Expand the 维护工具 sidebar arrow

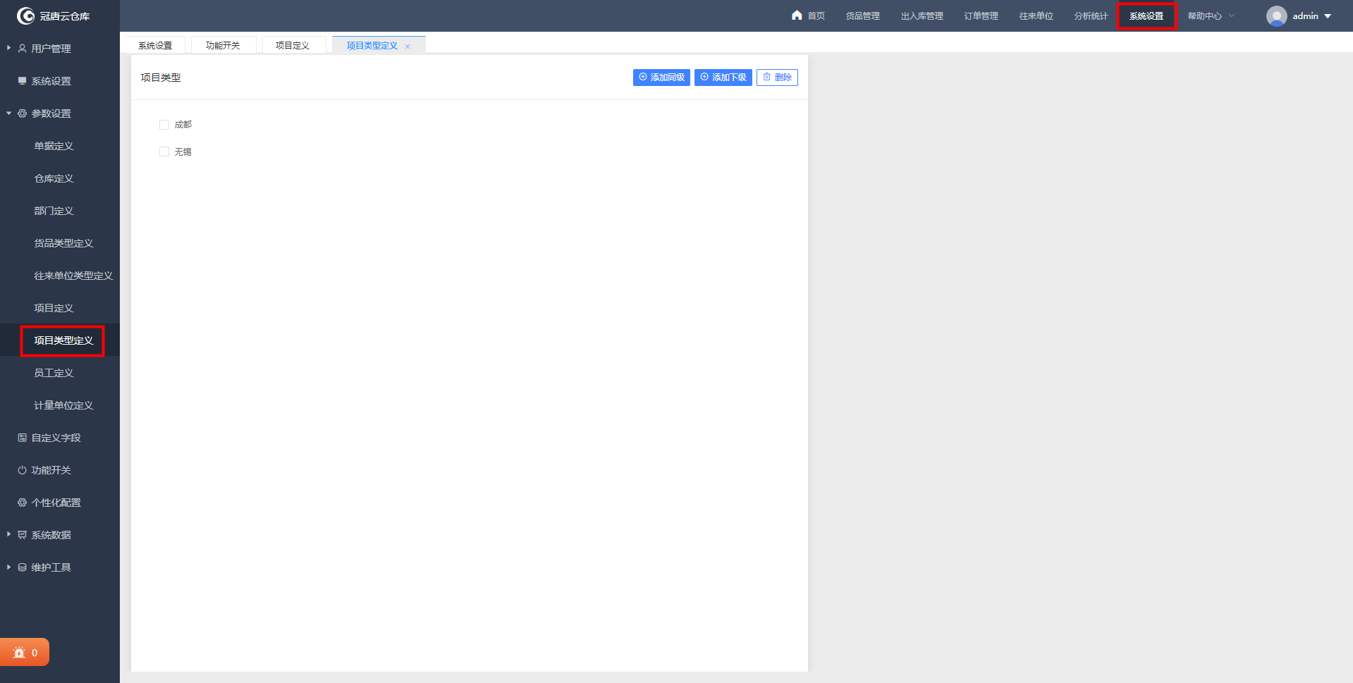coord(8,567)
